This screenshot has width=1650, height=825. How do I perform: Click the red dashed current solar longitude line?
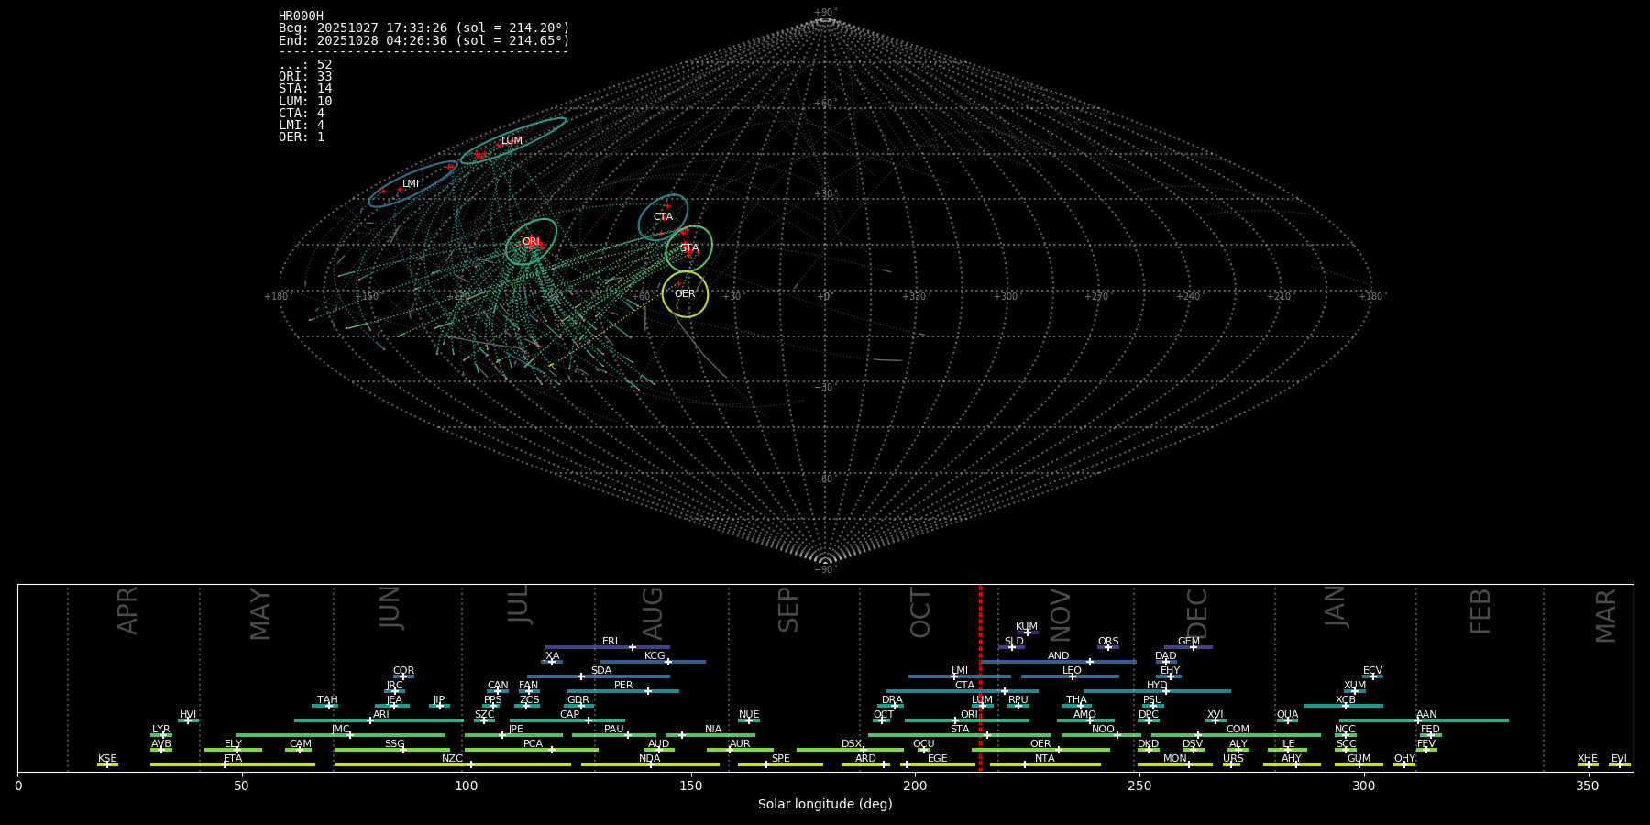point(980,678)
